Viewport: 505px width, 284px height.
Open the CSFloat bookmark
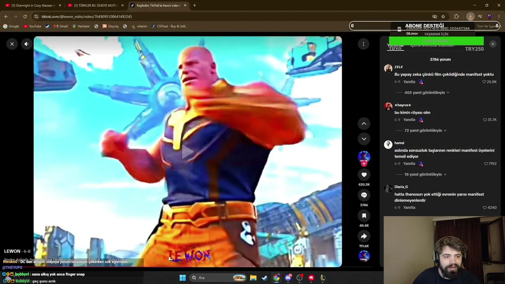[x=170, y=26]
